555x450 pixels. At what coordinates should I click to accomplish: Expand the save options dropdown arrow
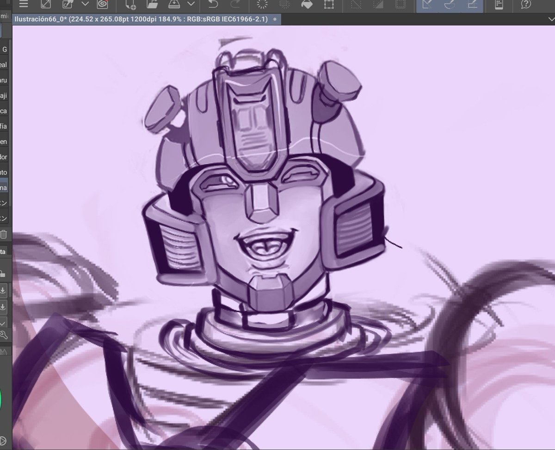[x=191, y=4]
